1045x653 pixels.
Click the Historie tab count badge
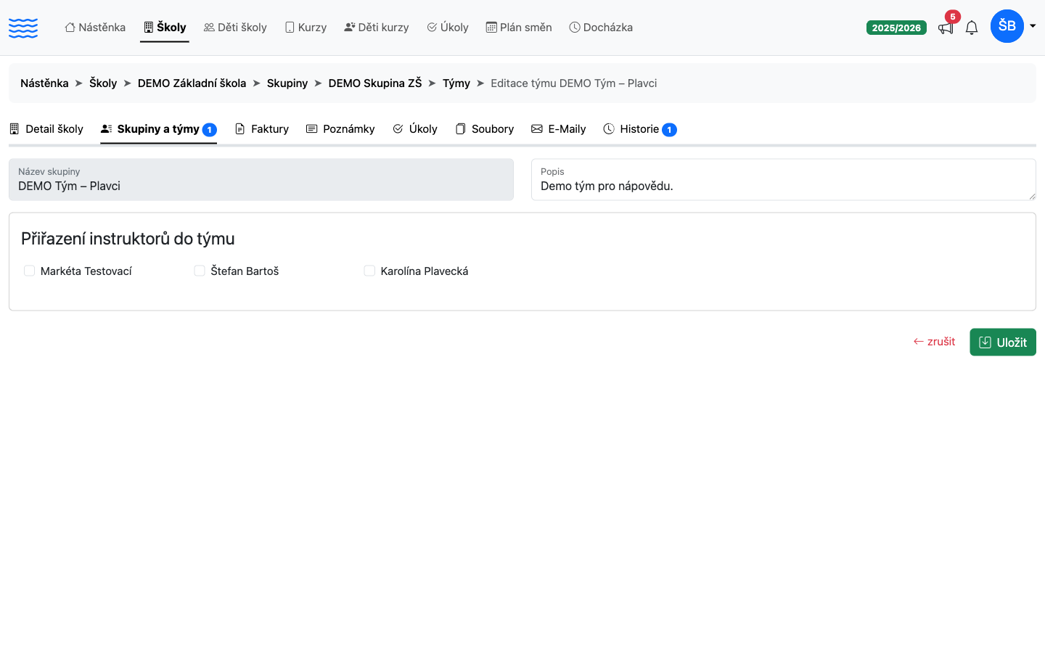[669, 130]
